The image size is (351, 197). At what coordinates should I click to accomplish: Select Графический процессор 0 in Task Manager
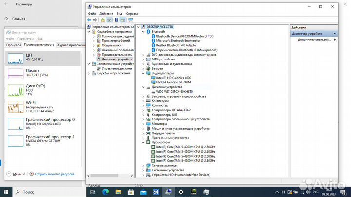(43, 124)
